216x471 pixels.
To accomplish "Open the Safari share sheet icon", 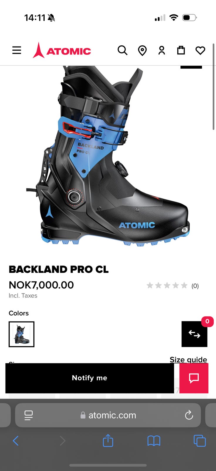I will point(108,440).
